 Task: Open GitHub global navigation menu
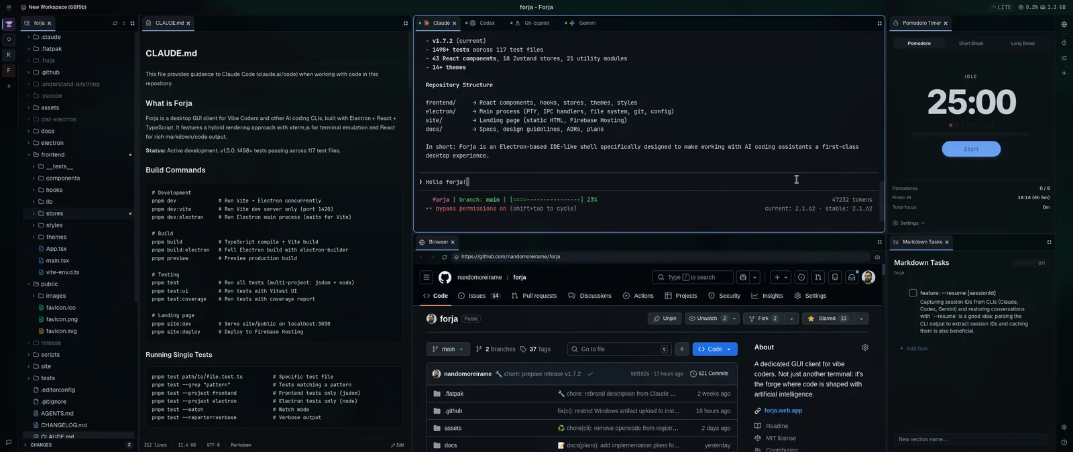point(426,277)
